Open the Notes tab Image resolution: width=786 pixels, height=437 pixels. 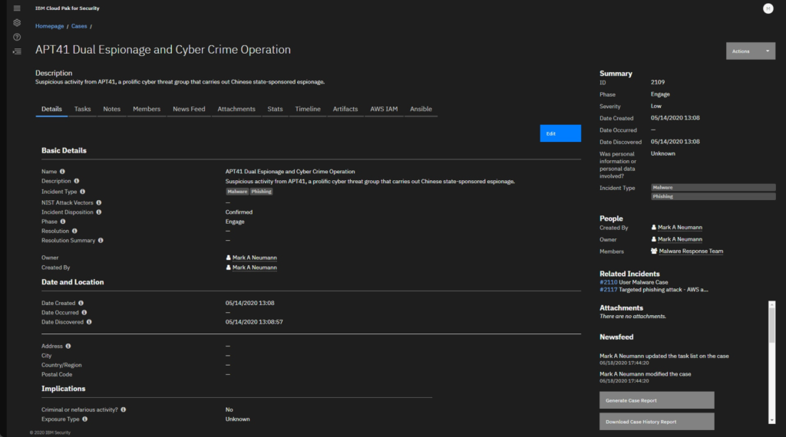[112, 109]
